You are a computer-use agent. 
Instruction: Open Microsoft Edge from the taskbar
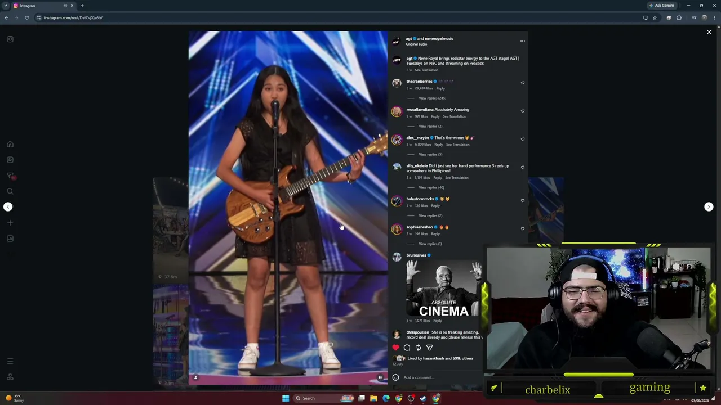[x=386, y=398]
